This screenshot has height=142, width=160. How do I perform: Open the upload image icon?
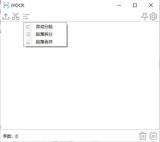[x=6, y=17]
